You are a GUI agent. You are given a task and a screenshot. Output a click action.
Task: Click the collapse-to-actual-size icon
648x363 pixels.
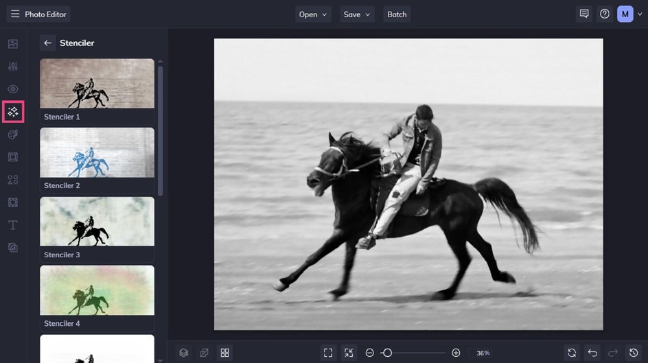(x=349, y=353)
